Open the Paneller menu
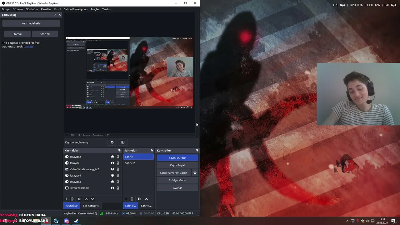Image resolution: width=400 pixels, height=225 pixels. pyautogui.click(x=46, y=9)
